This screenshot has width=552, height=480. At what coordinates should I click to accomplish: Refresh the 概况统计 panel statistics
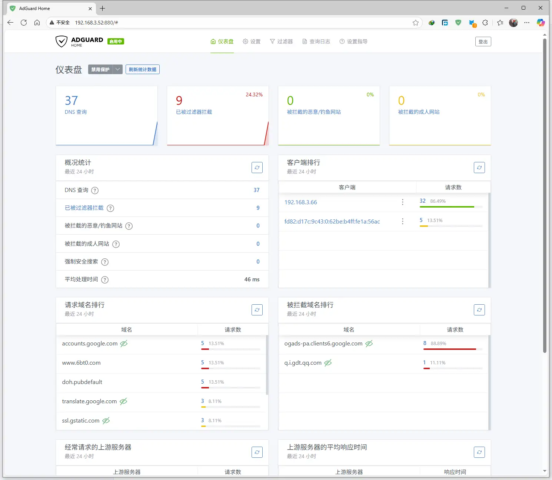coord(257,168)
